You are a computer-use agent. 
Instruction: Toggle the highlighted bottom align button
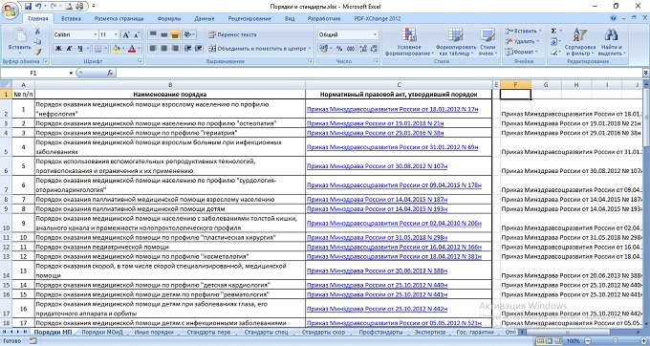pyautogui.click(x=175, y=34)
